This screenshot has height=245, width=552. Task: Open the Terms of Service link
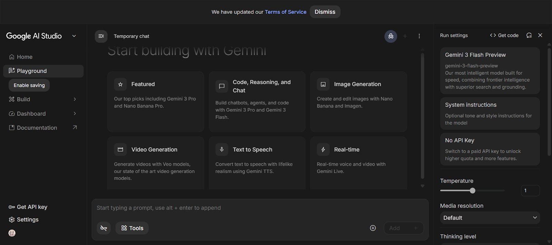tap(285, 12)
